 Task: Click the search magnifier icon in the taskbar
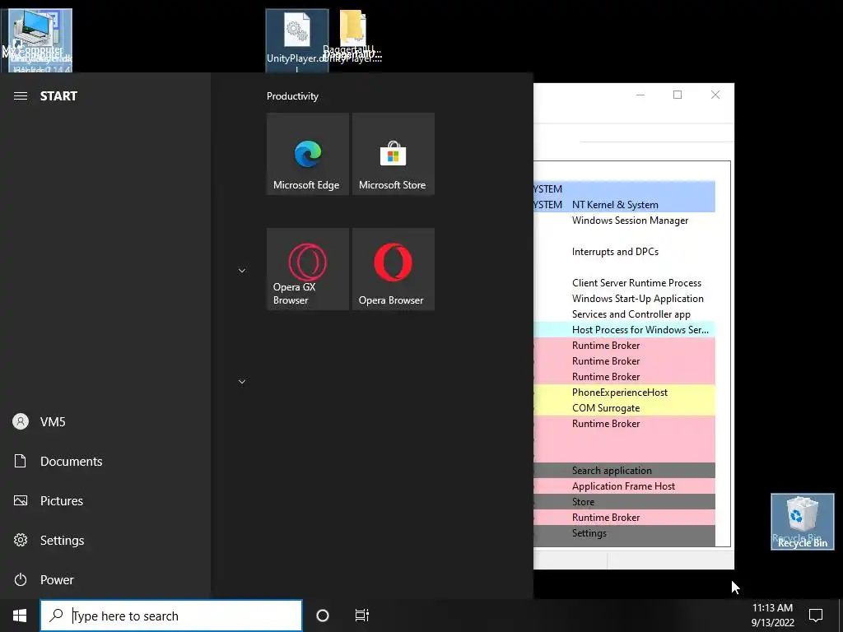coord(56,616)
